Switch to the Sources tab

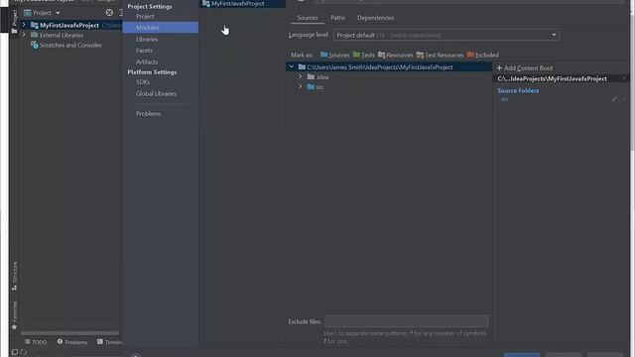[x=308, y=18]
